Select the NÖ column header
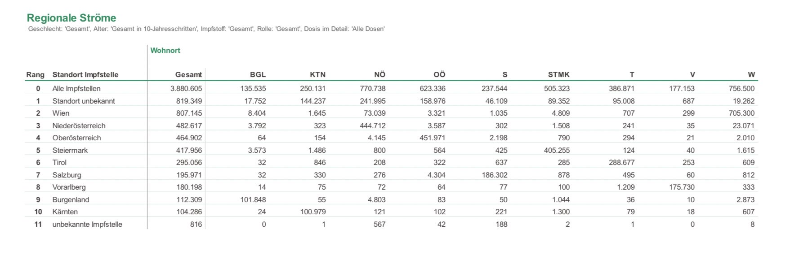Image resolution: width=790 pixels, height=264 pixels. 379,74
